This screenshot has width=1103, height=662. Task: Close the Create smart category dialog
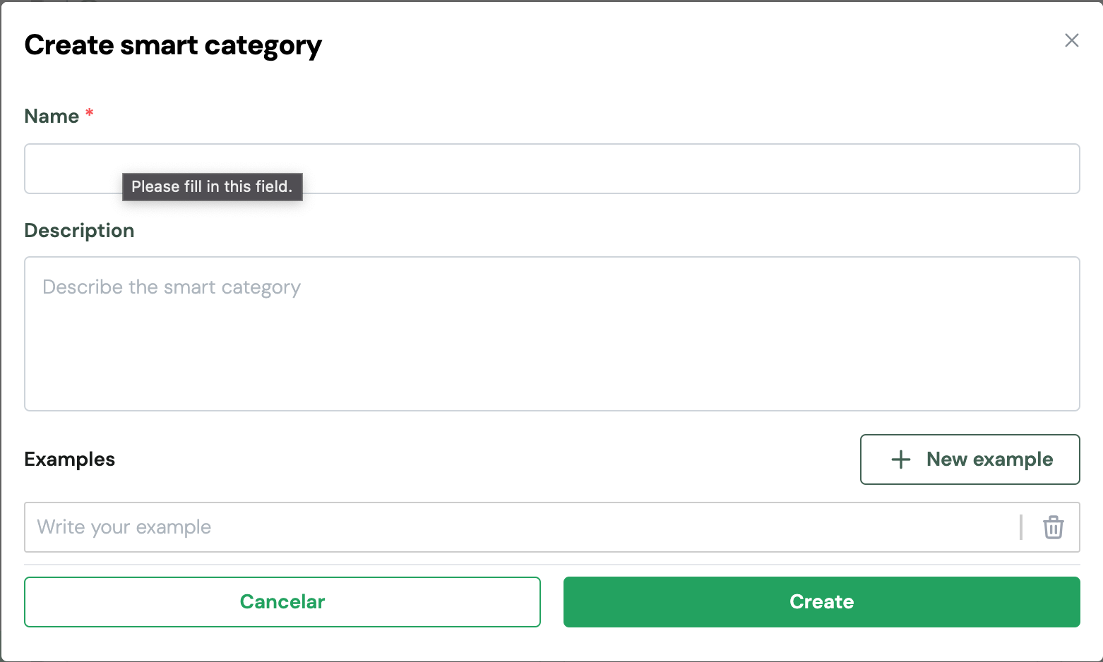pos(1071,40)
